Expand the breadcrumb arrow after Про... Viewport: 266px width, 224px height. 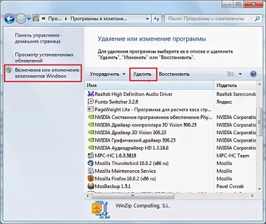coord(66,19)
